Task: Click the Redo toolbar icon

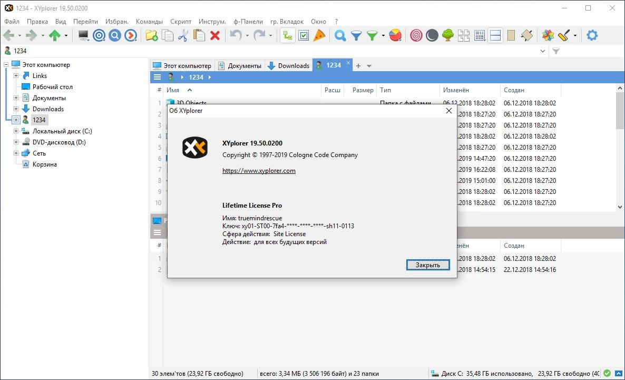Action: tap(259, 35)
